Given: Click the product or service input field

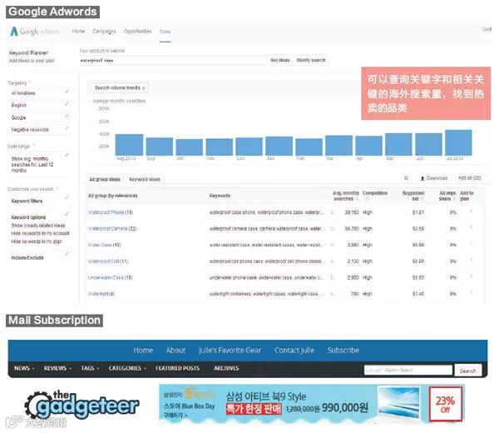Looking at the screenshot, I should (174, 60).
